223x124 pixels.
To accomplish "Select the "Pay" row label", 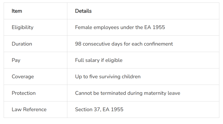I will pos(16,60).
